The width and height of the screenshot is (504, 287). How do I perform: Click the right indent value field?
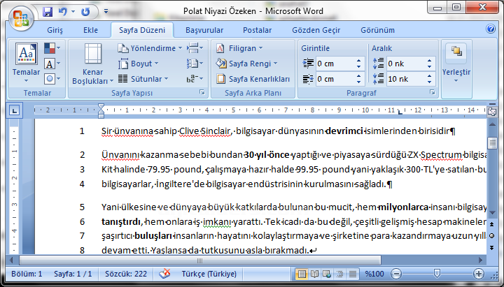[x=335, y=79]
